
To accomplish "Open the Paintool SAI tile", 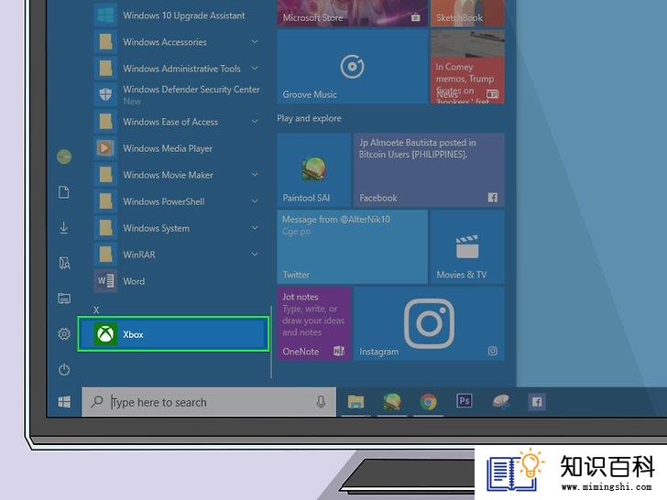I will [314, 170].
